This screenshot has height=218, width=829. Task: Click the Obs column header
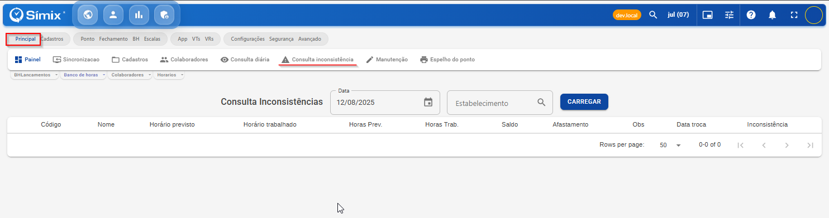638,124
